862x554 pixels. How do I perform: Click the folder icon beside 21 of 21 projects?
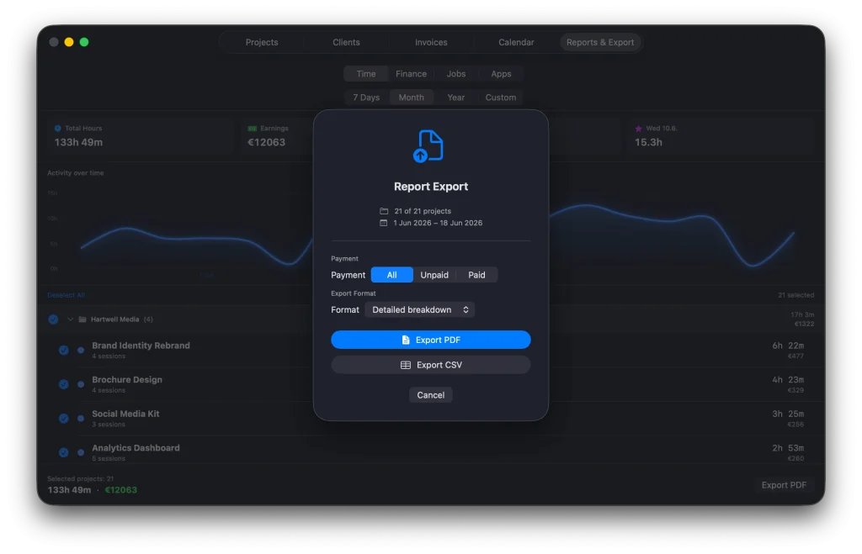tap(384, 211)
